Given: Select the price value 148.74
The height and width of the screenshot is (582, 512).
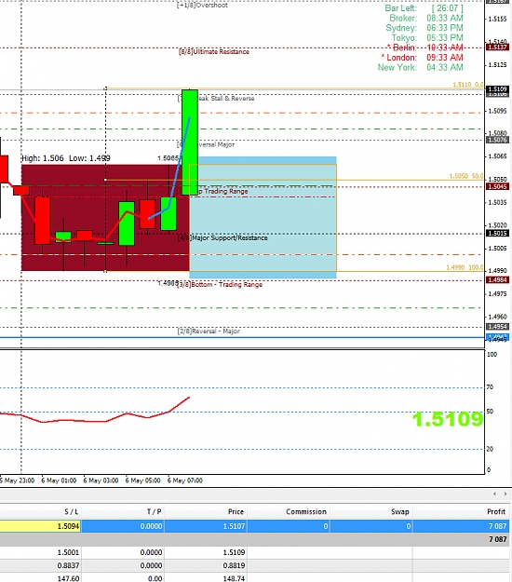Looking at the screenshot, I should 234,578.
